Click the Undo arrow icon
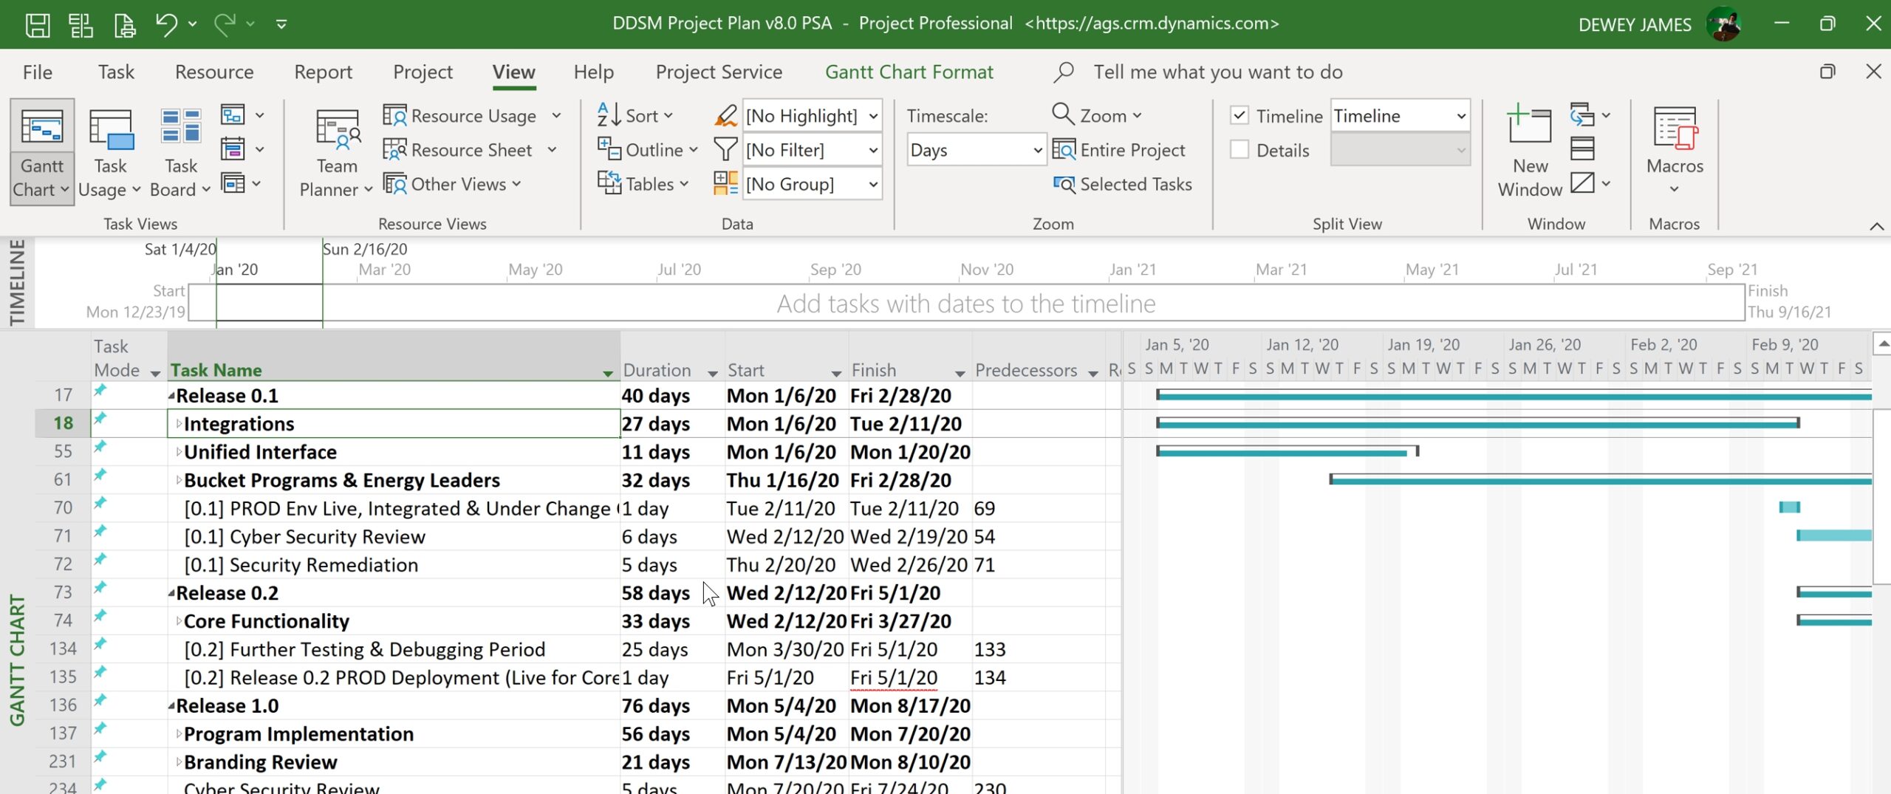The image size is (1891, 794). tap(166, 24)
